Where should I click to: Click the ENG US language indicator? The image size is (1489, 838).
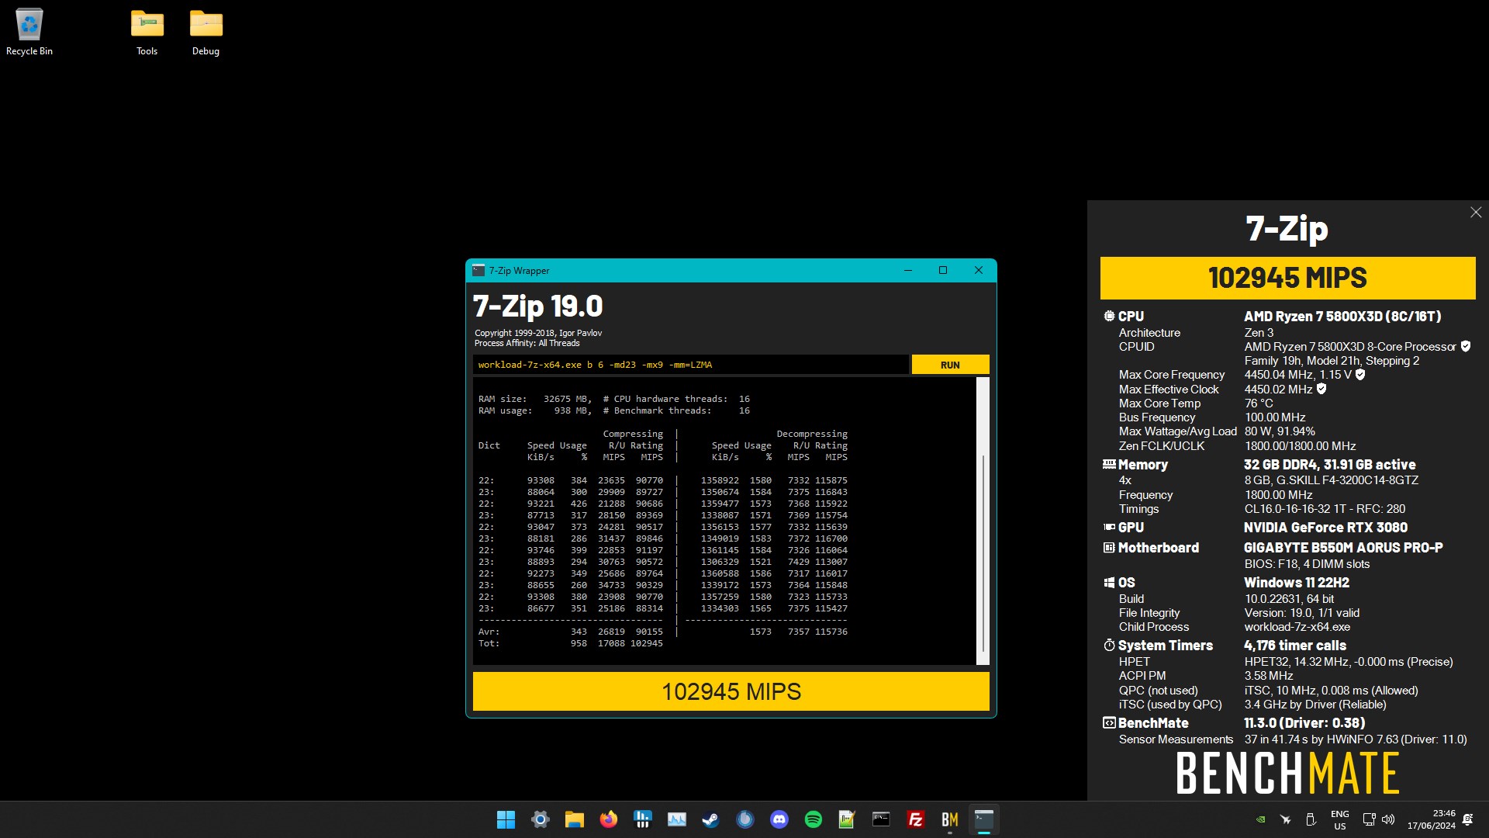pyautogui.click(x=1339, y=819)
